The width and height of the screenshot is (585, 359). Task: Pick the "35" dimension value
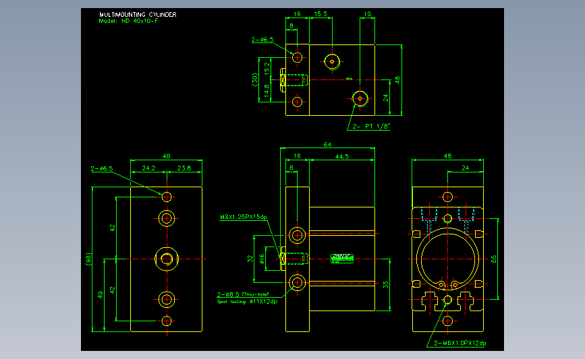[385, 284]
